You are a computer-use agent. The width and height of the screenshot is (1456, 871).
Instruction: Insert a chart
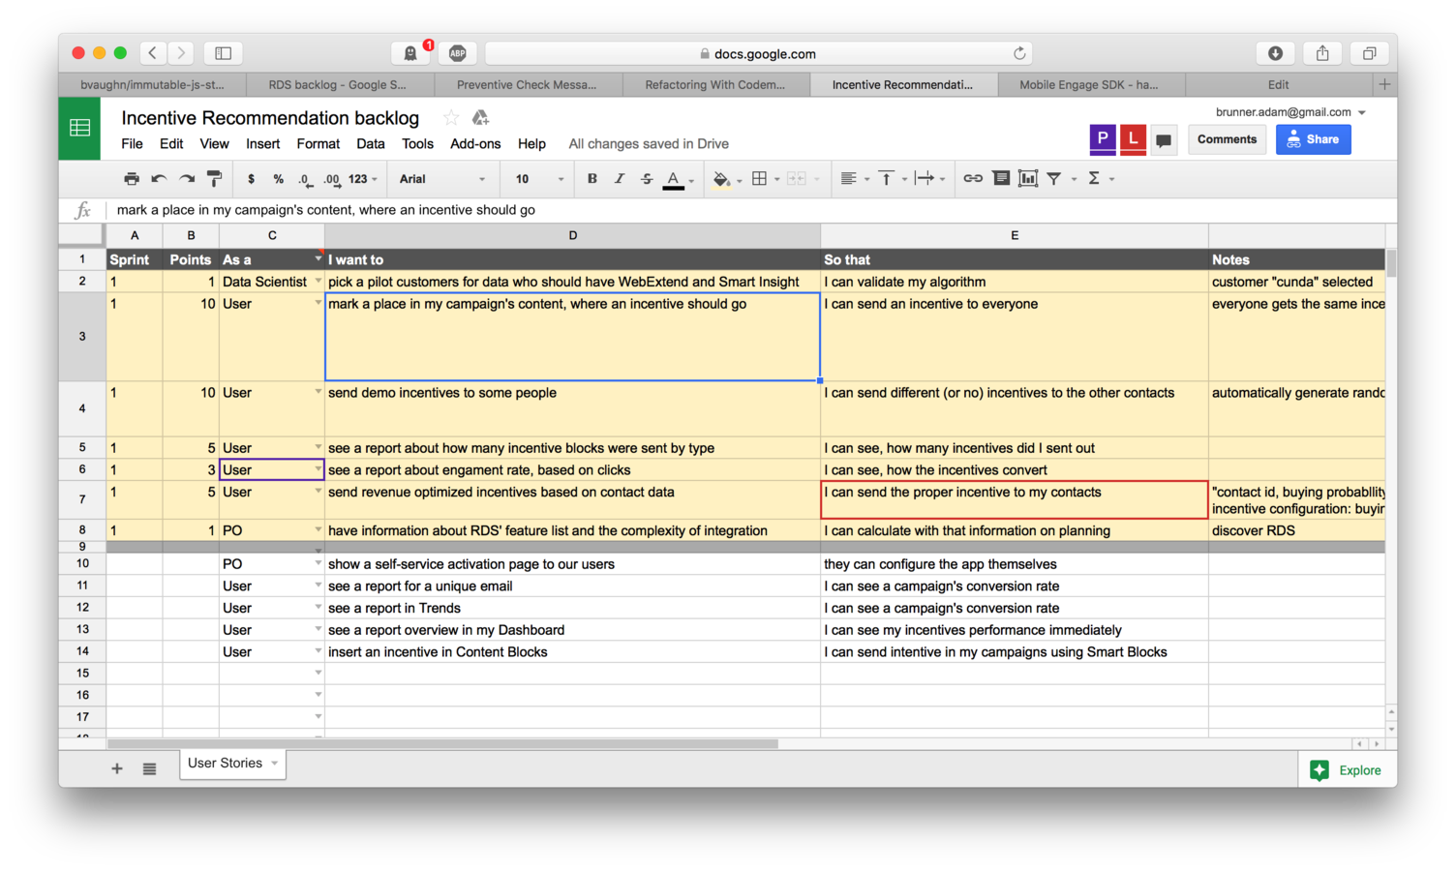point(1028,179)
